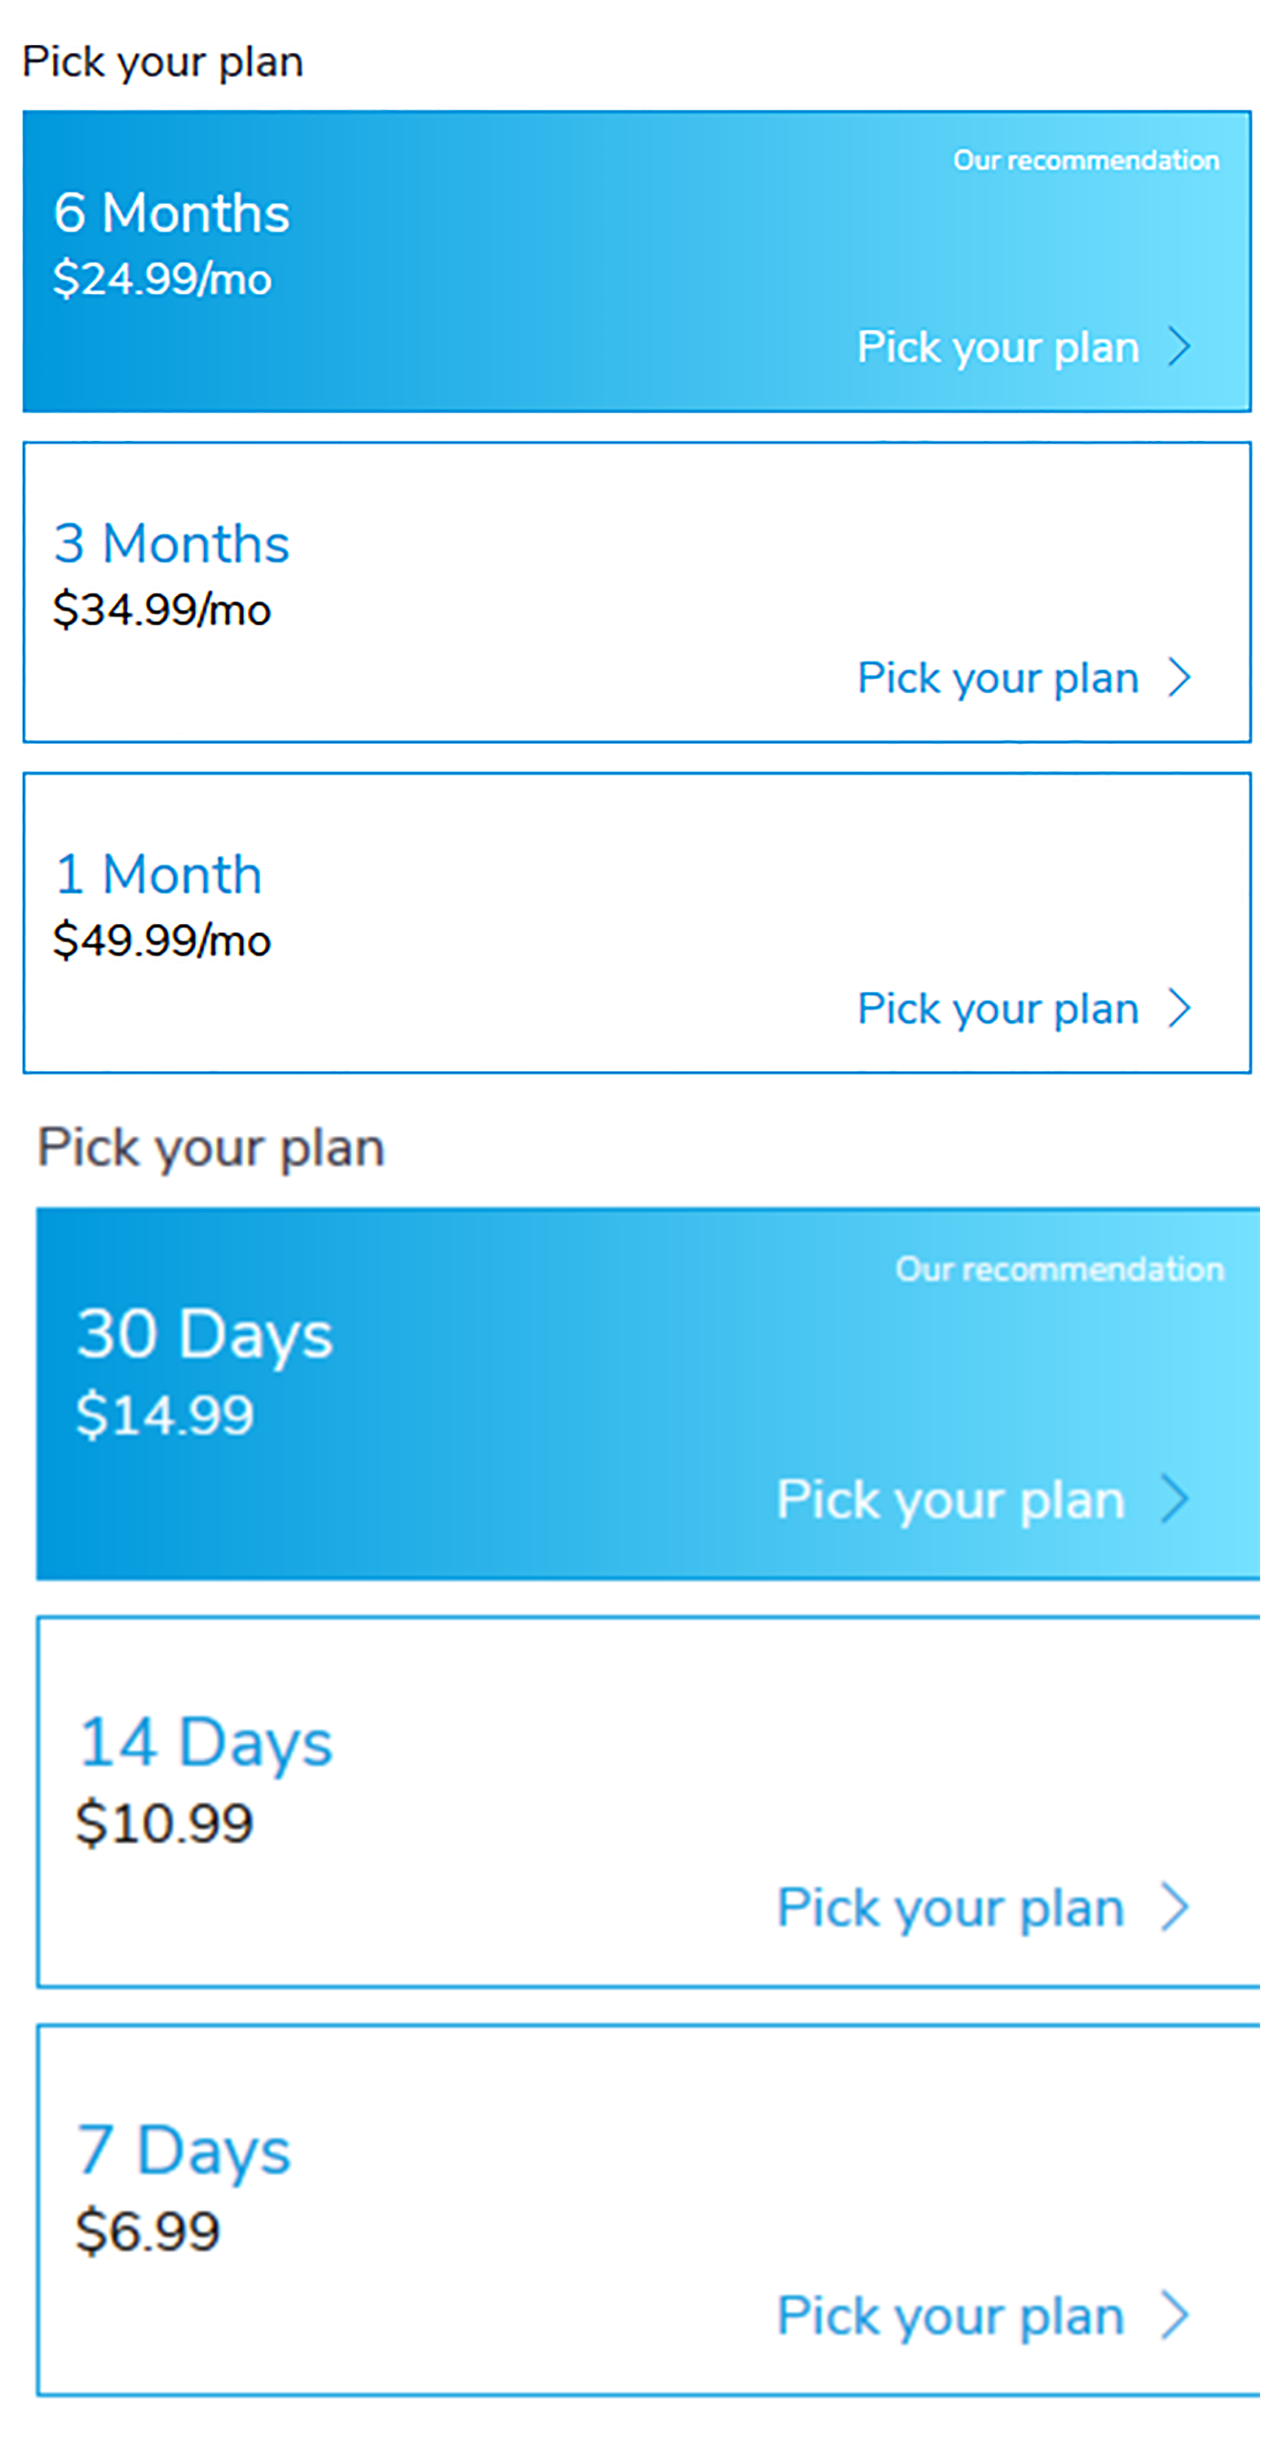1286x2454 pixels.
Task: Click the chevron arrow on 30 Days plan
Action: click(x=1175, y=1499)
